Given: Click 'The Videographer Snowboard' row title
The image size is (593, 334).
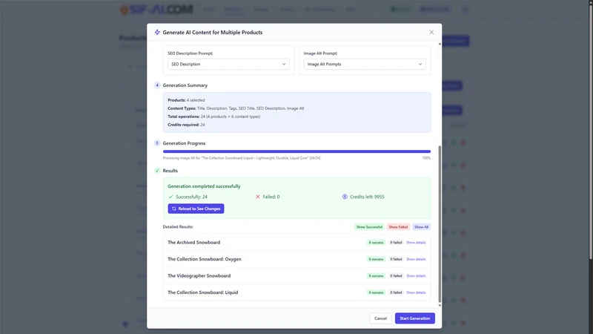Looking at the screenshot, I should coord(199,275).
